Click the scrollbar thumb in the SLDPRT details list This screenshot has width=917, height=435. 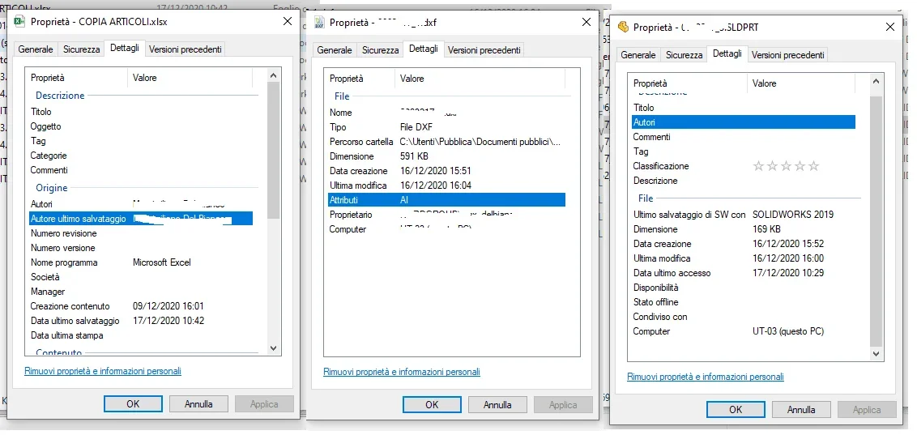click(876, 222)
